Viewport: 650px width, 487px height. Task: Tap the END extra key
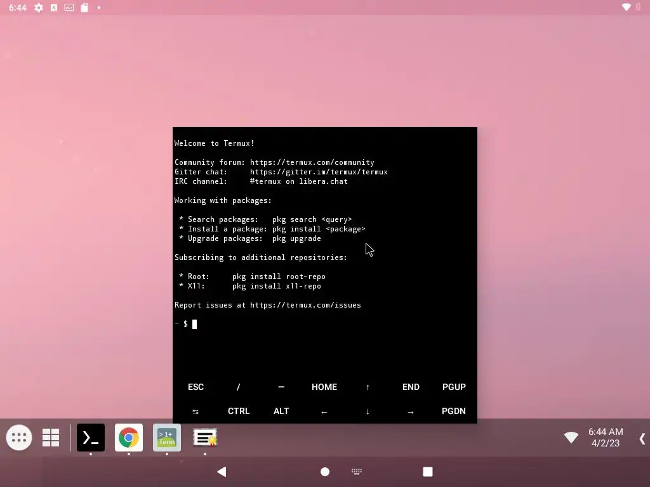(411, 387)
